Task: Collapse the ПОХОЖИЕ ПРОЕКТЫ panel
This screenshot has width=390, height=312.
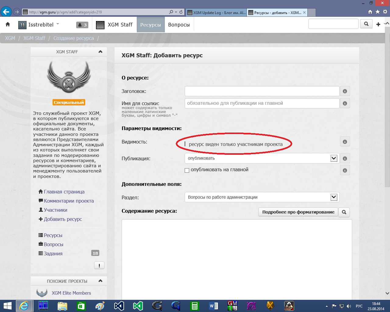Action: pyautogui.click(x=101, y=281)
